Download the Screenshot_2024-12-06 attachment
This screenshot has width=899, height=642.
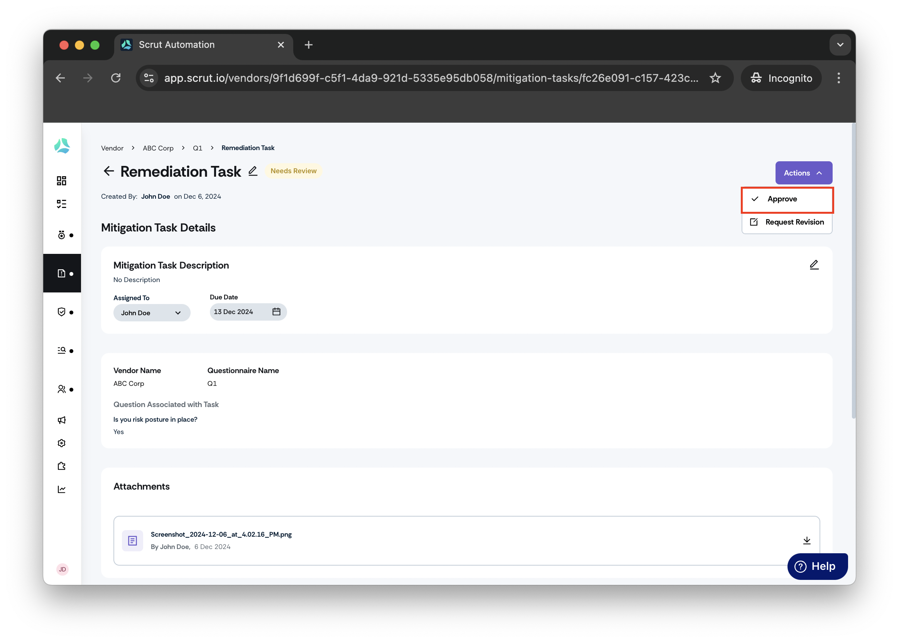806,541
